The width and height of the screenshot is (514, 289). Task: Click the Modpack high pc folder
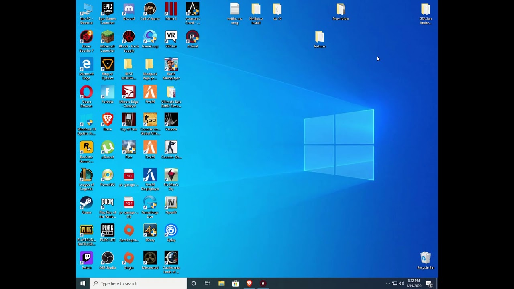[x=150, y=69]
